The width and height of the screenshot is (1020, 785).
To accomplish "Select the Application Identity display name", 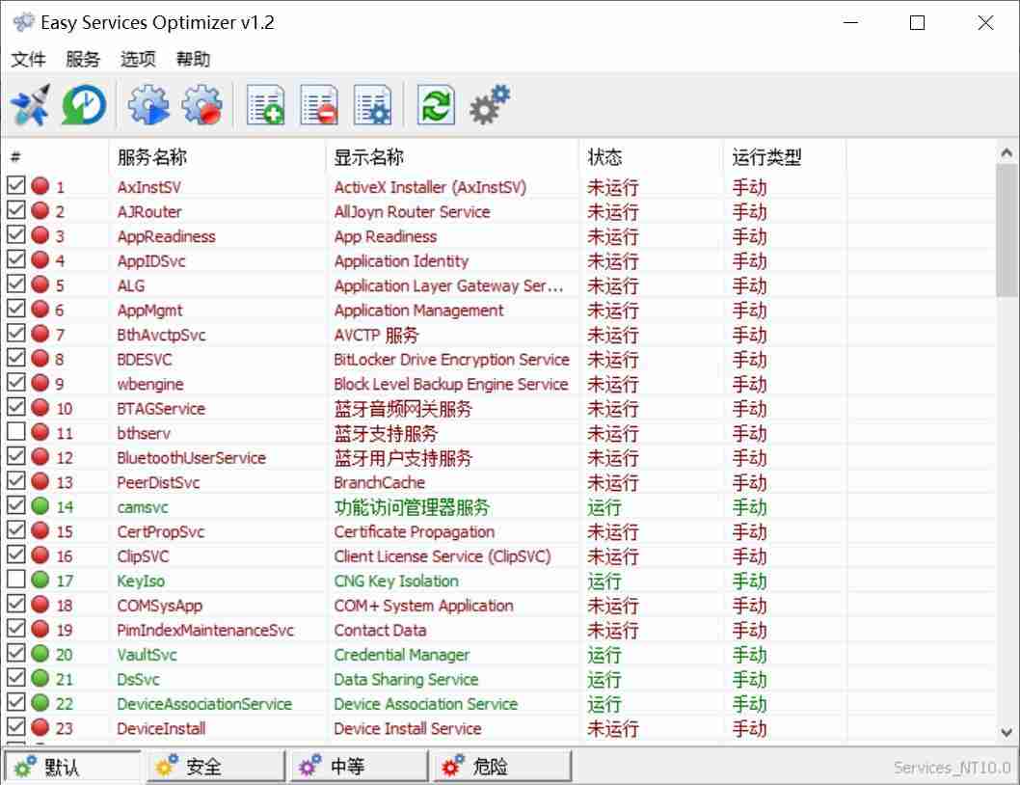I will (x=401, y=261).
